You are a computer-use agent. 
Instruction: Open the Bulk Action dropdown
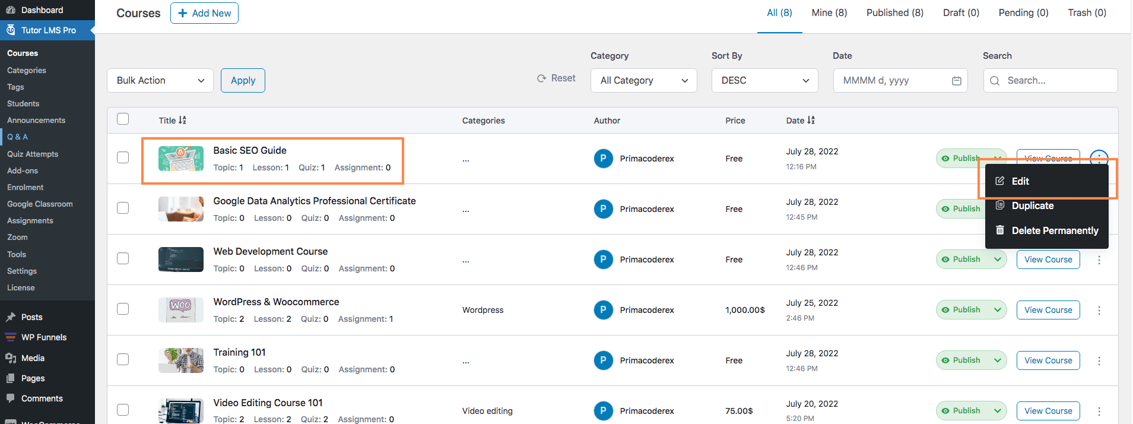(160, 81)
